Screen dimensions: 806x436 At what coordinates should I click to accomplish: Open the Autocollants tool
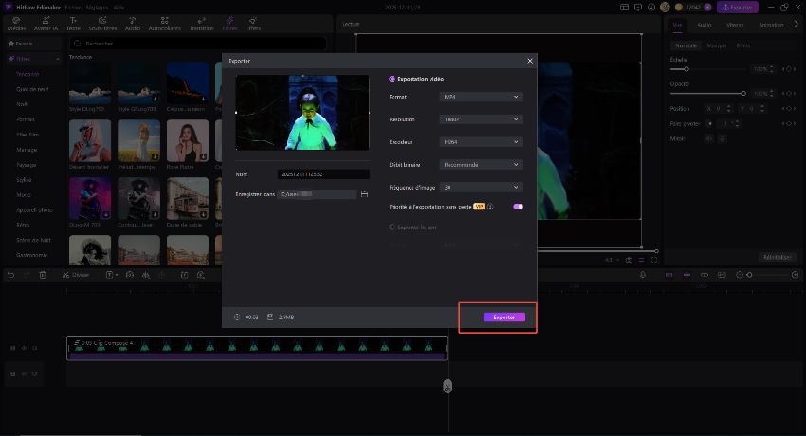click(164, 24)
